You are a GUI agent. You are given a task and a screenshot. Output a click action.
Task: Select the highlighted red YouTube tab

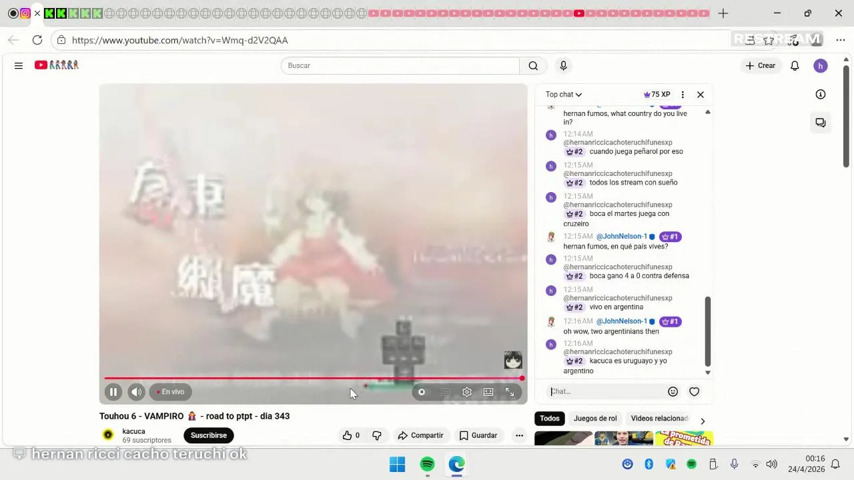click(x=579, y=13)
